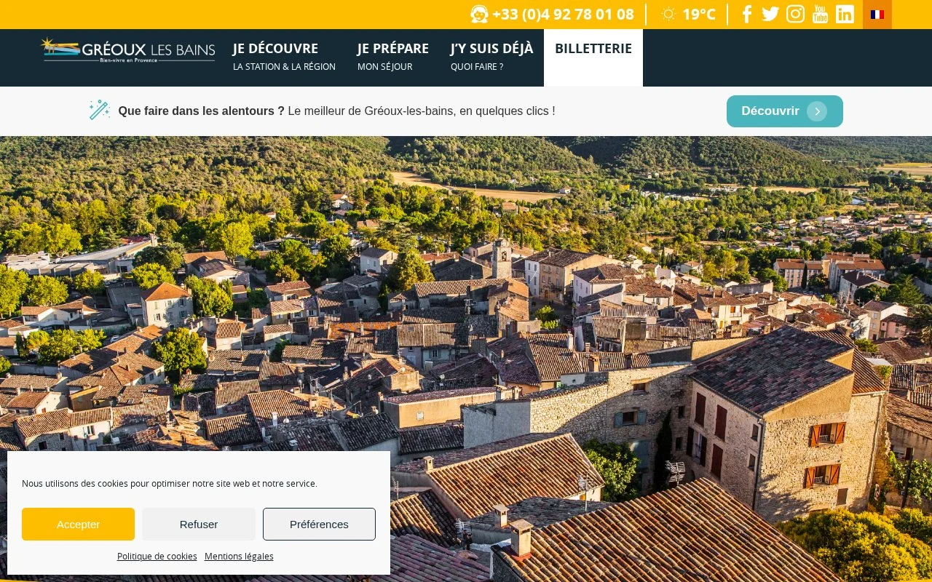932x582 pixels.
Task: Go to the Billetterie tab
Action: (x=593, y=57)
